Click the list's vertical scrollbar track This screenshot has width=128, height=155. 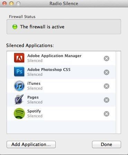(x=118, y=92)
